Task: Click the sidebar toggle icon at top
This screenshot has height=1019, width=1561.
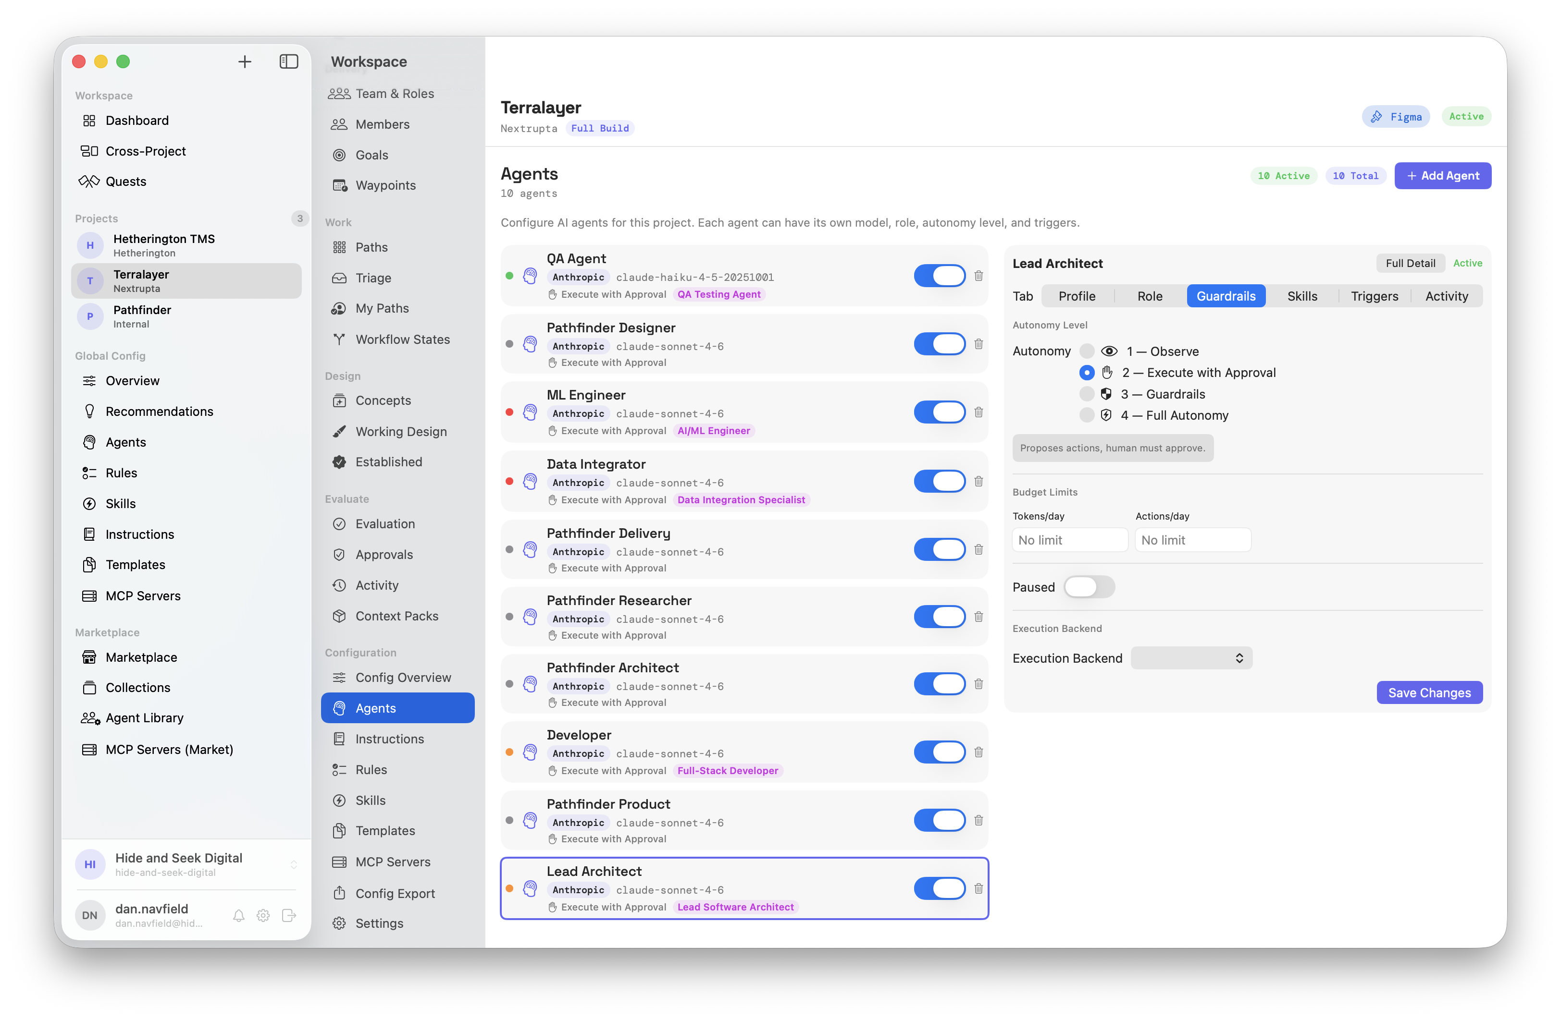Action: pos(288,61)
